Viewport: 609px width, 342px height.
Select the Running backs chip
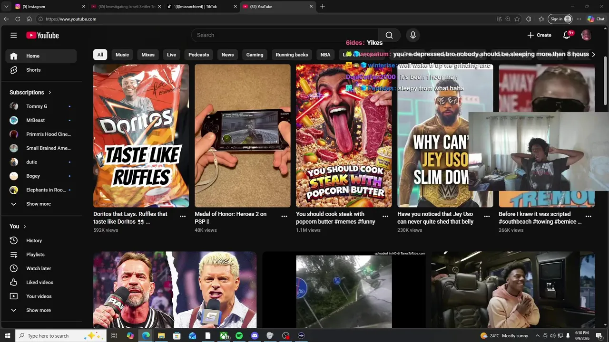coord(292,55)
